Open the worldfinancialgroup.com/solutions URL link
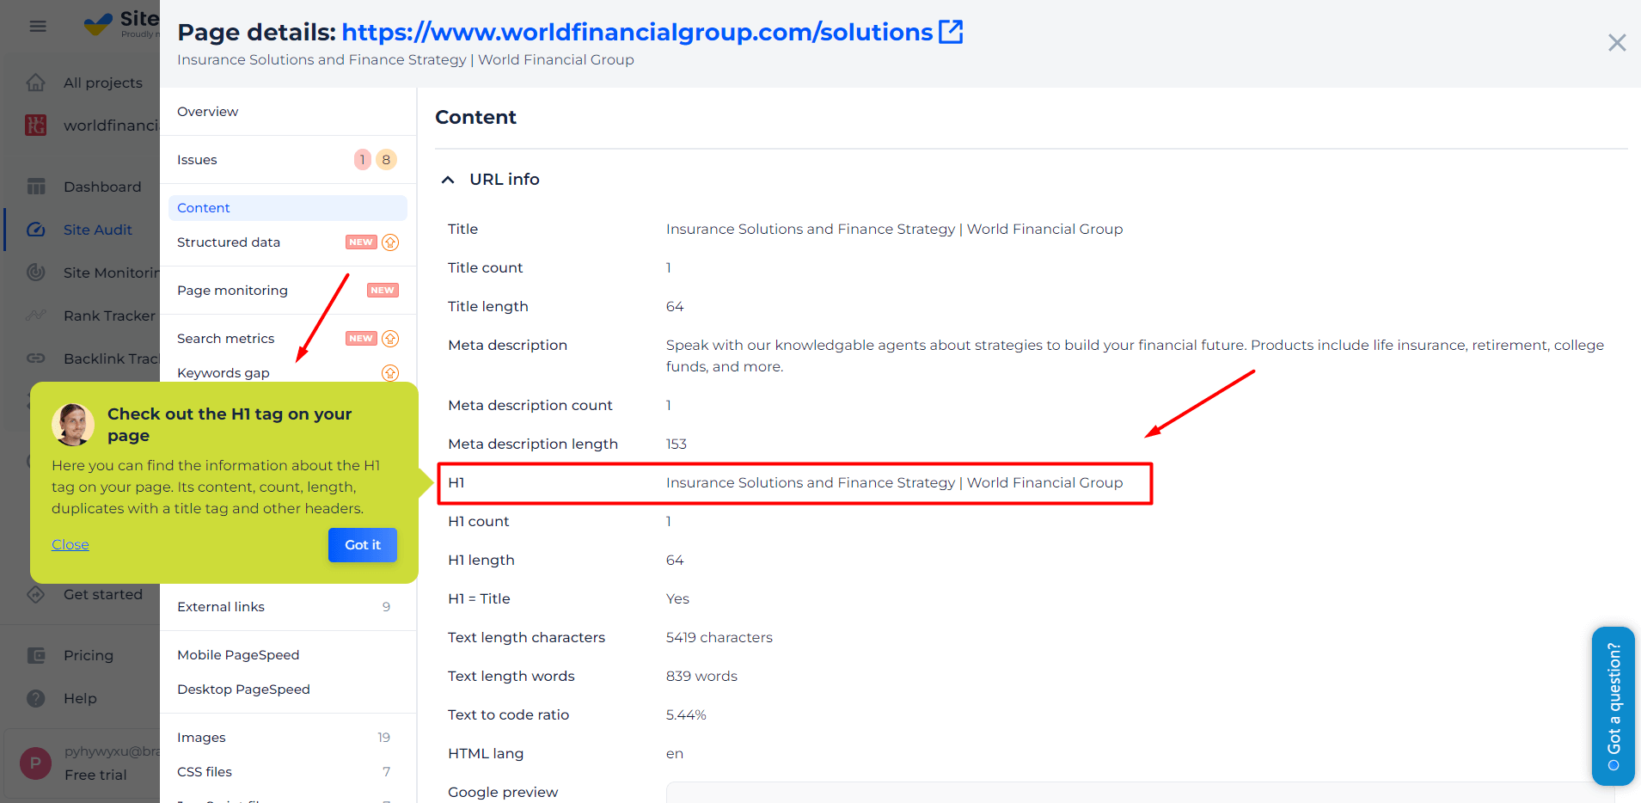Screen dimensions: 1641x803 637,32
